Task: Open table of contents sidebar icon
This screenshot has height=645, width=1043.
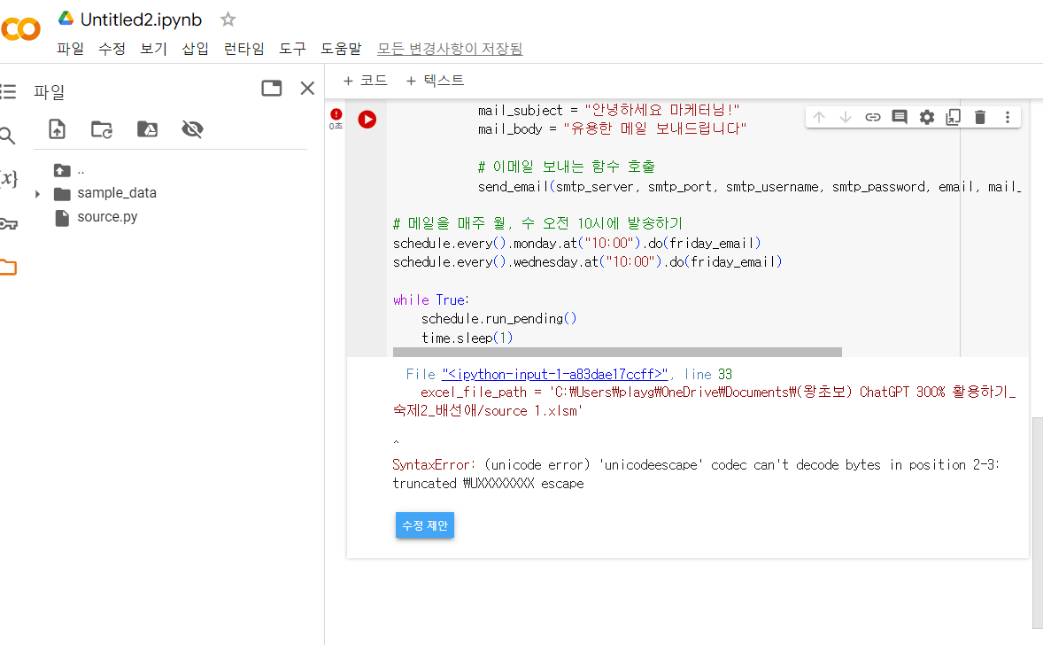Action: pyautogui.click(x=8, y=91)
